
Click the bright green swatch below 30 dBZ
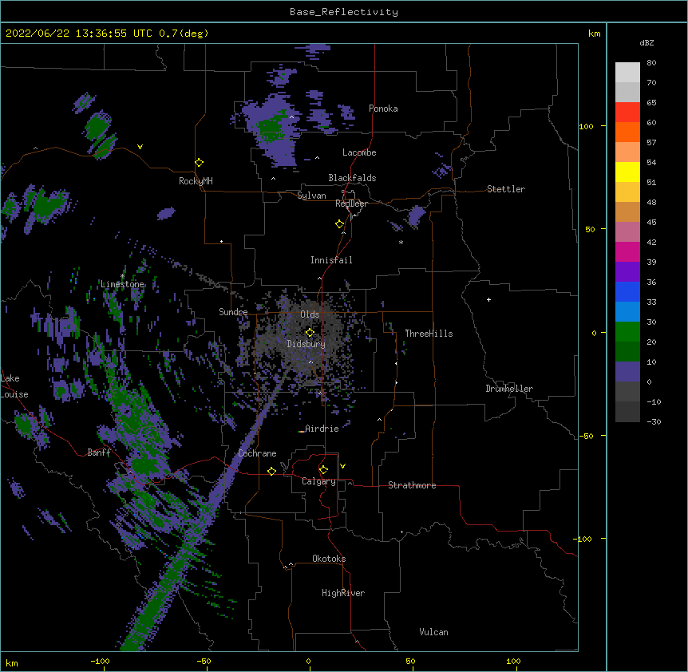(x=627, y=332)
